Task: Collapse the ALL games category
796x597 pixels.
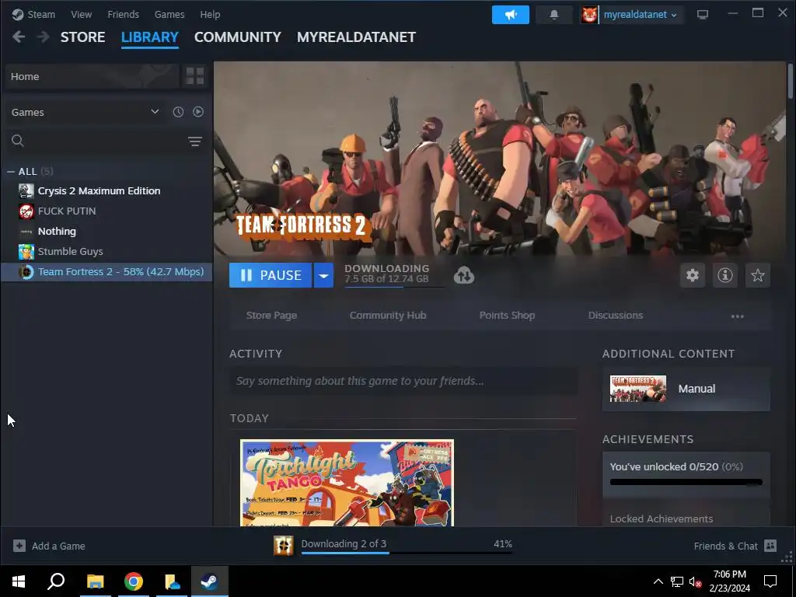Action: pos(11,172)
